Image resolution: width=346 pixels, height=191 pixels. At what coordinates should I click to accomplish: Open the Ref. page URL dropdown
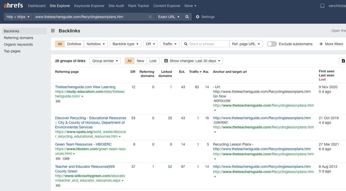tap(246, 44)
